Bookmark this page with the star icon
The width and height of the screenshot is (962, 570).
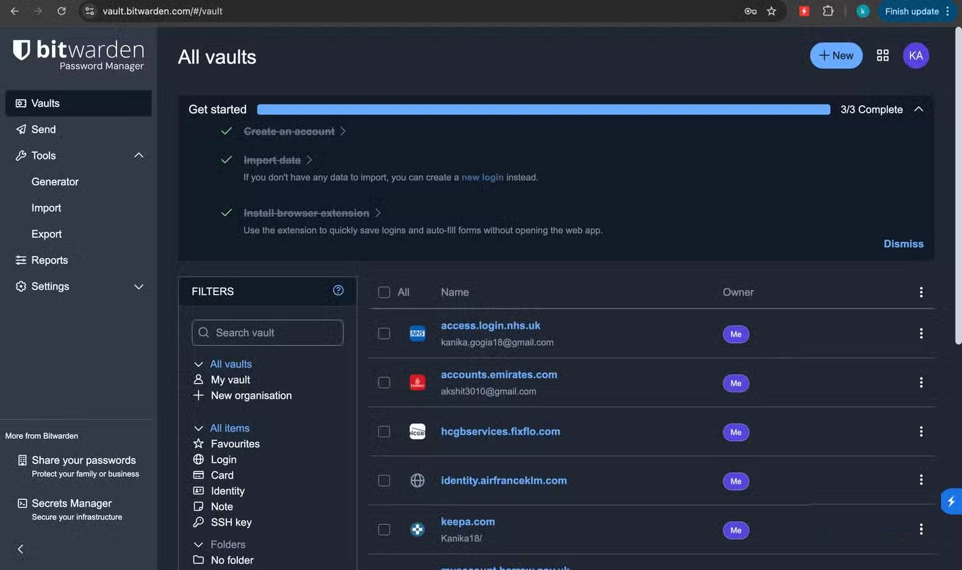(771, 11)
